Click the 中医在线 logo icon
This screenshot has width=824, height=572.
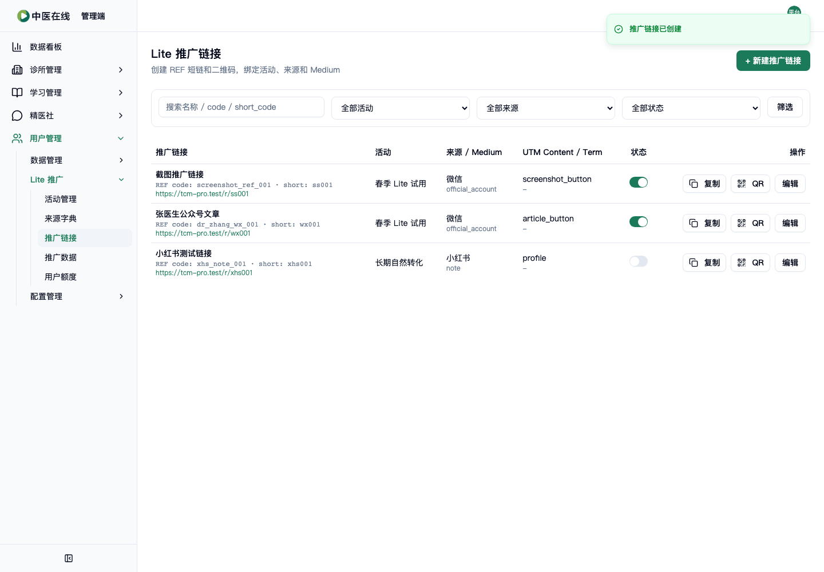click(x=23, y=16)
